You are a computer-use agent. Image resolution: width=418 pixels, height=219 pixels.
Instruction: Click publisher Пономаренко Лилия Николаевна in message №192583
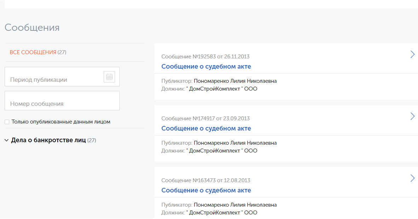(235, 81)
